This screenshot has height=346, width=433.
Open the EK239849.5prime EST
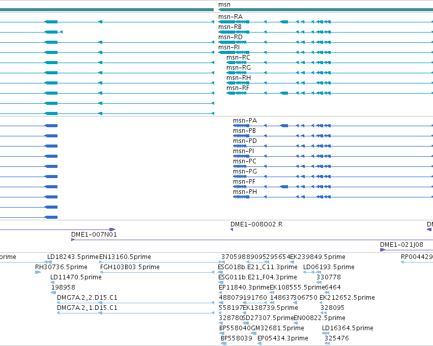[317, 257]
